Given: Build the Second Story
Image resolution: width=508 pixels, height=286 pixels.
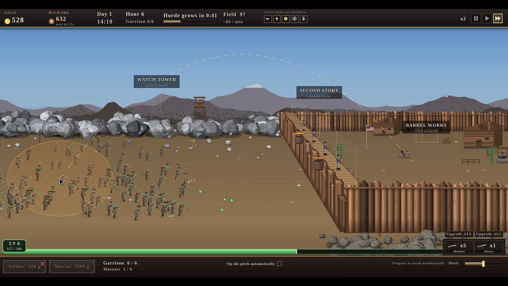Looking at the screenshot, I should click(319, 93).
